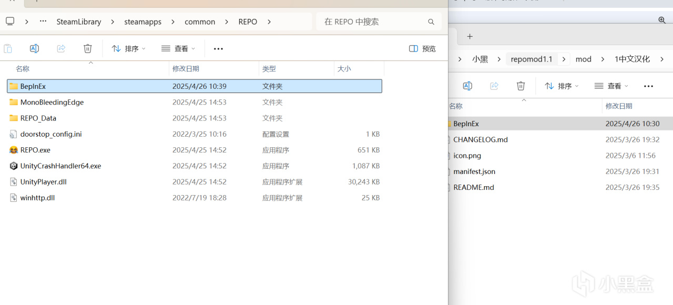The height and width of the screenshot is (305, 673).
Task: Expand the chevron after steamapps breadcrumb
Action: (x=173, y=22)
